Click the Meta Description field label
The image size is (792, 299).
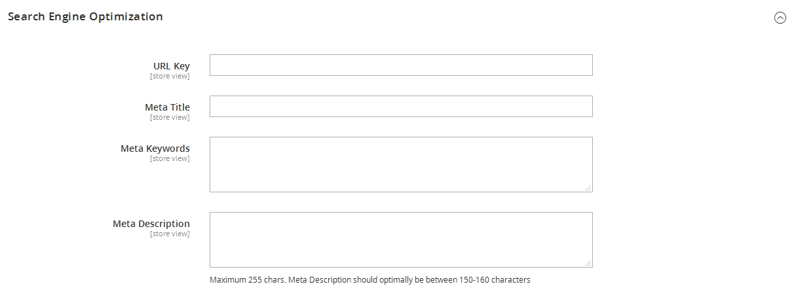coord(151,224)
